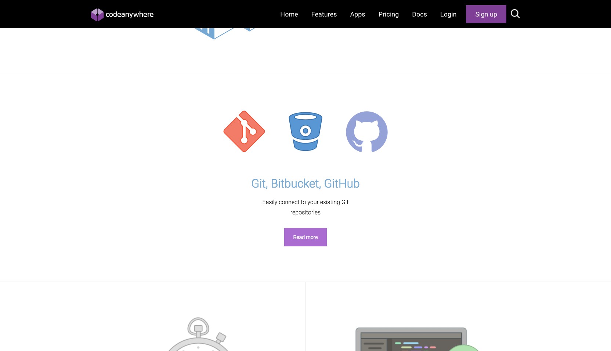
Task: Click the 'Easily connect to your existing Git' text
Action: (x=305, y=202)
